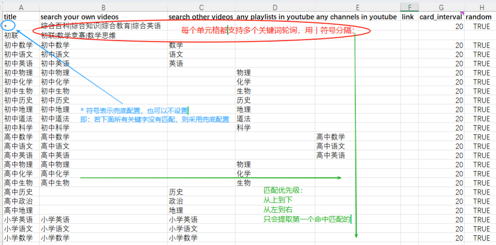The image size is (496, 245).
Task: Select '高中语文' in the channels column
Action: 357,146
